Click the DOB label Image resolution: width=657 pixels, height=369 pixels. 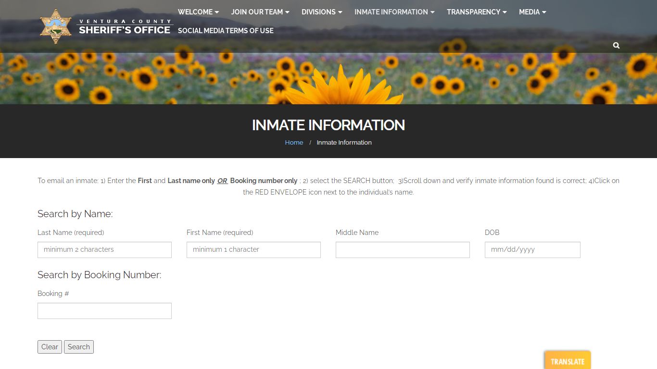492,233
